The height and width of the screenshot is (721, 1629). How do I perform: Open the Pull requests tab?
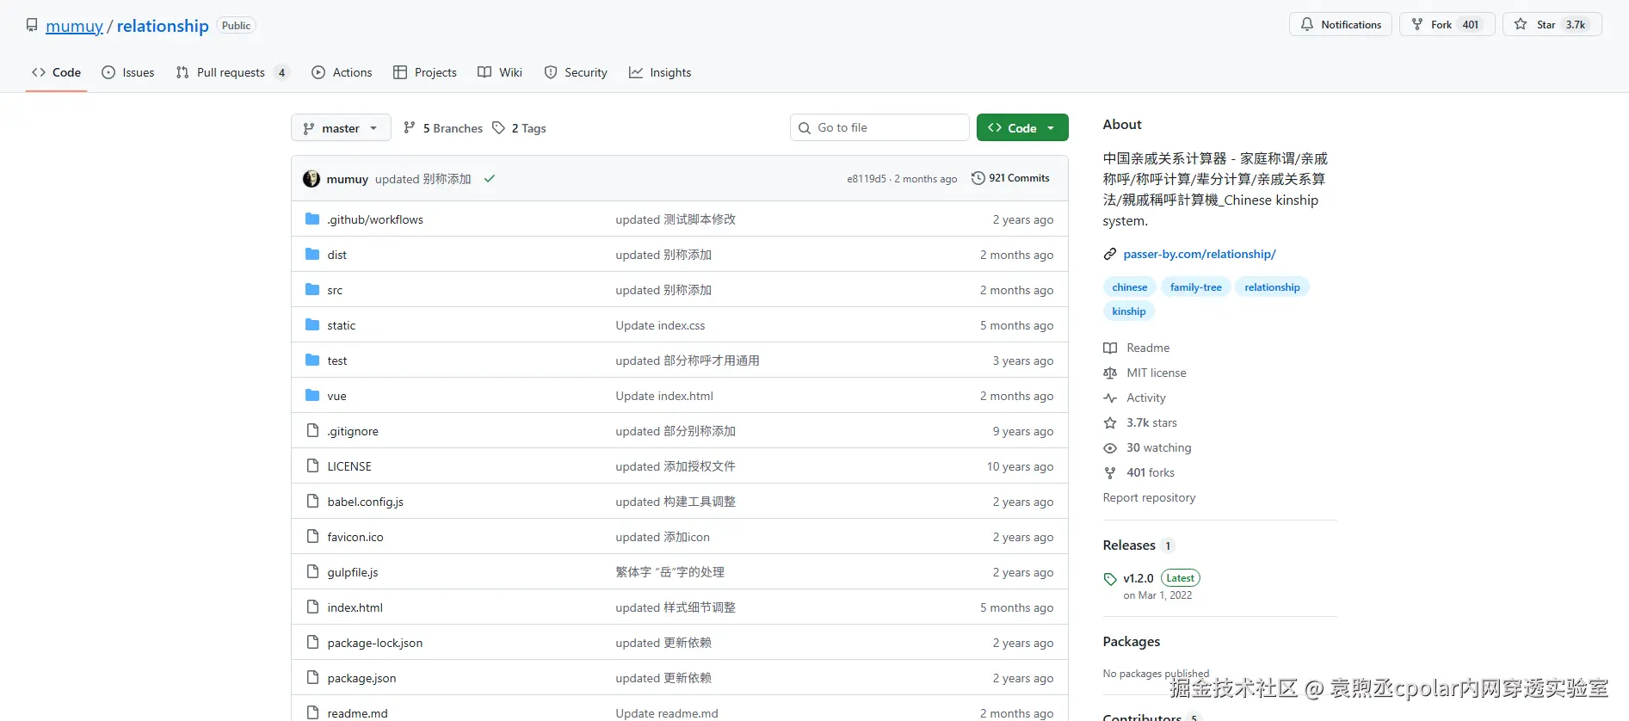tap(232, 72)
